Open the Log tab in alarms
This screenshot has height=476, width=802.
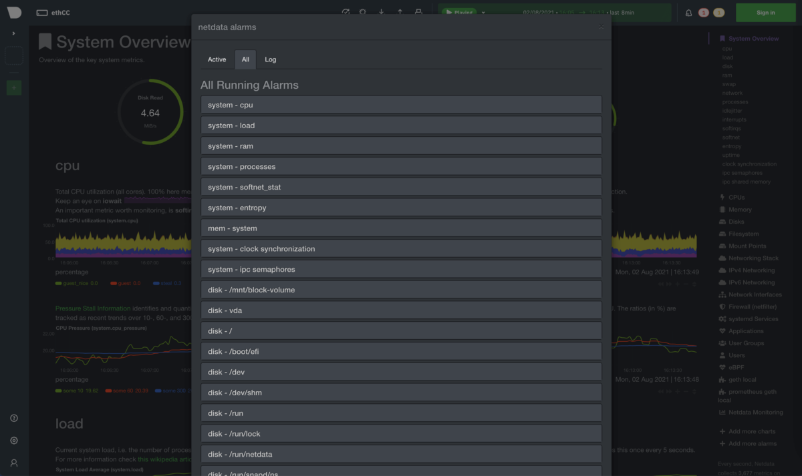[x=270, y=59]
